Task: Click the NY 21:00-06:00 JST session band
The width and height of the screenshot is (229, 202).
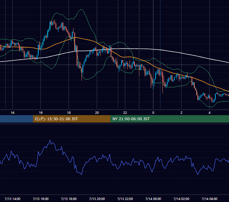Action: coord(169,119)
